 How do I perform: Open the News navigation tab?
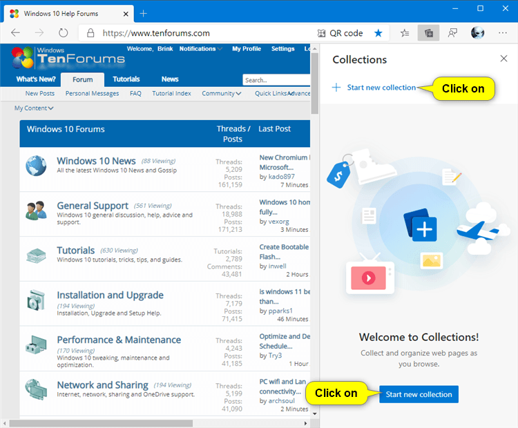coord(170,79)
